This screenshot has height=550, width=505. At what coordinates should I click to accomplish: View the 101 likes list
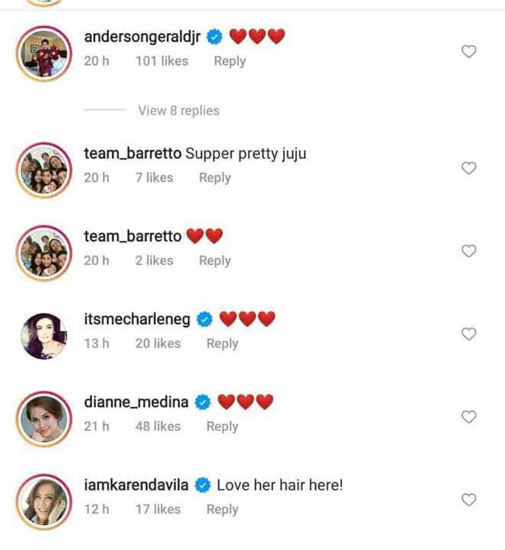(x=161, y=61)
